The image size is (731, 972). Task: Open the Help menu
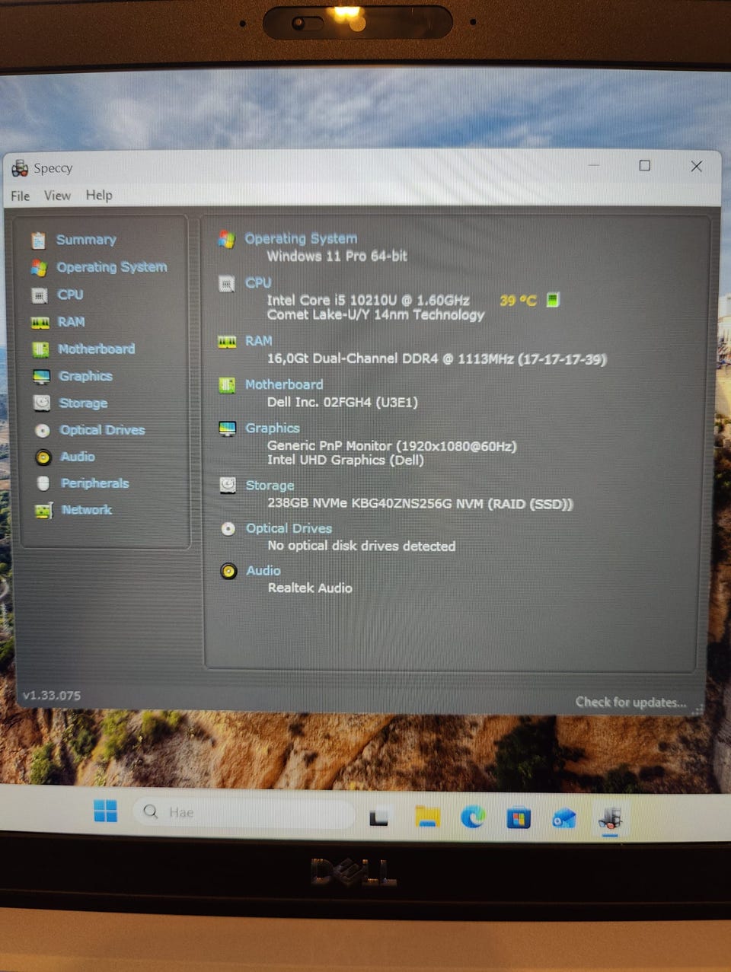99,195
